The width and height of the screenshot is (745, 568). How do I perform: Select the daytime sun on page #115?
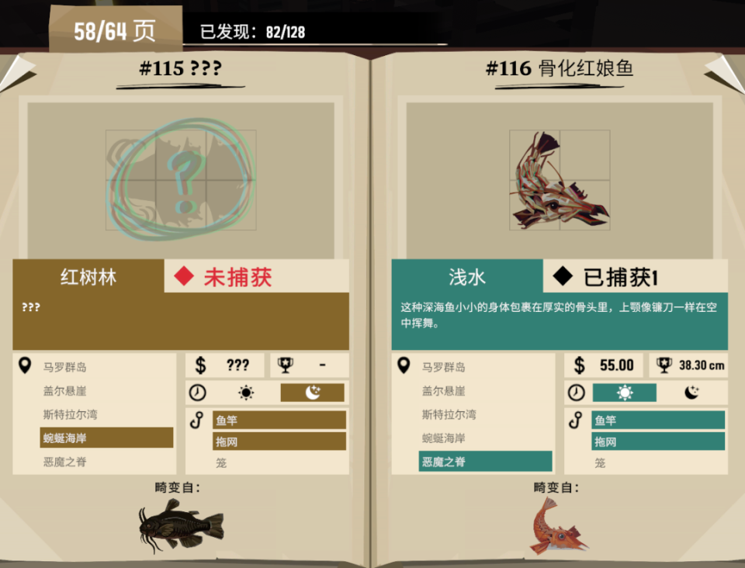pyautogui.click(x=246, y=393)
